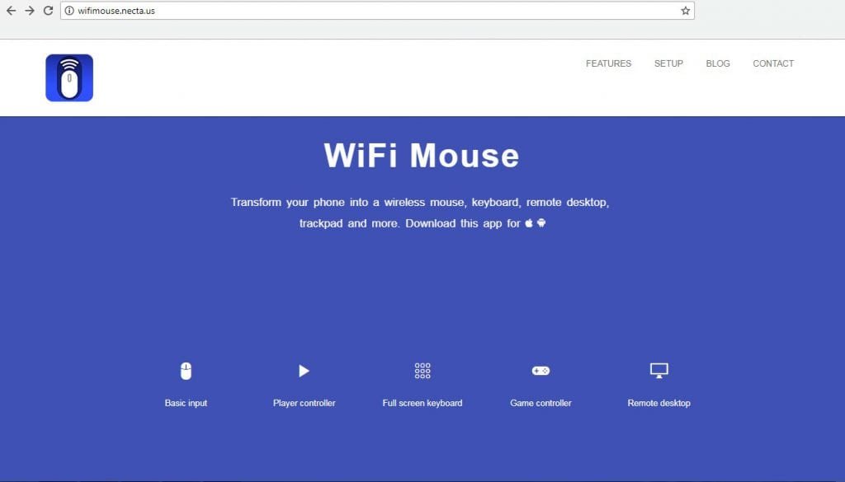Screen dimensions: 845x482
Task: Open the CONTACT page
Action: click(773, 63)
